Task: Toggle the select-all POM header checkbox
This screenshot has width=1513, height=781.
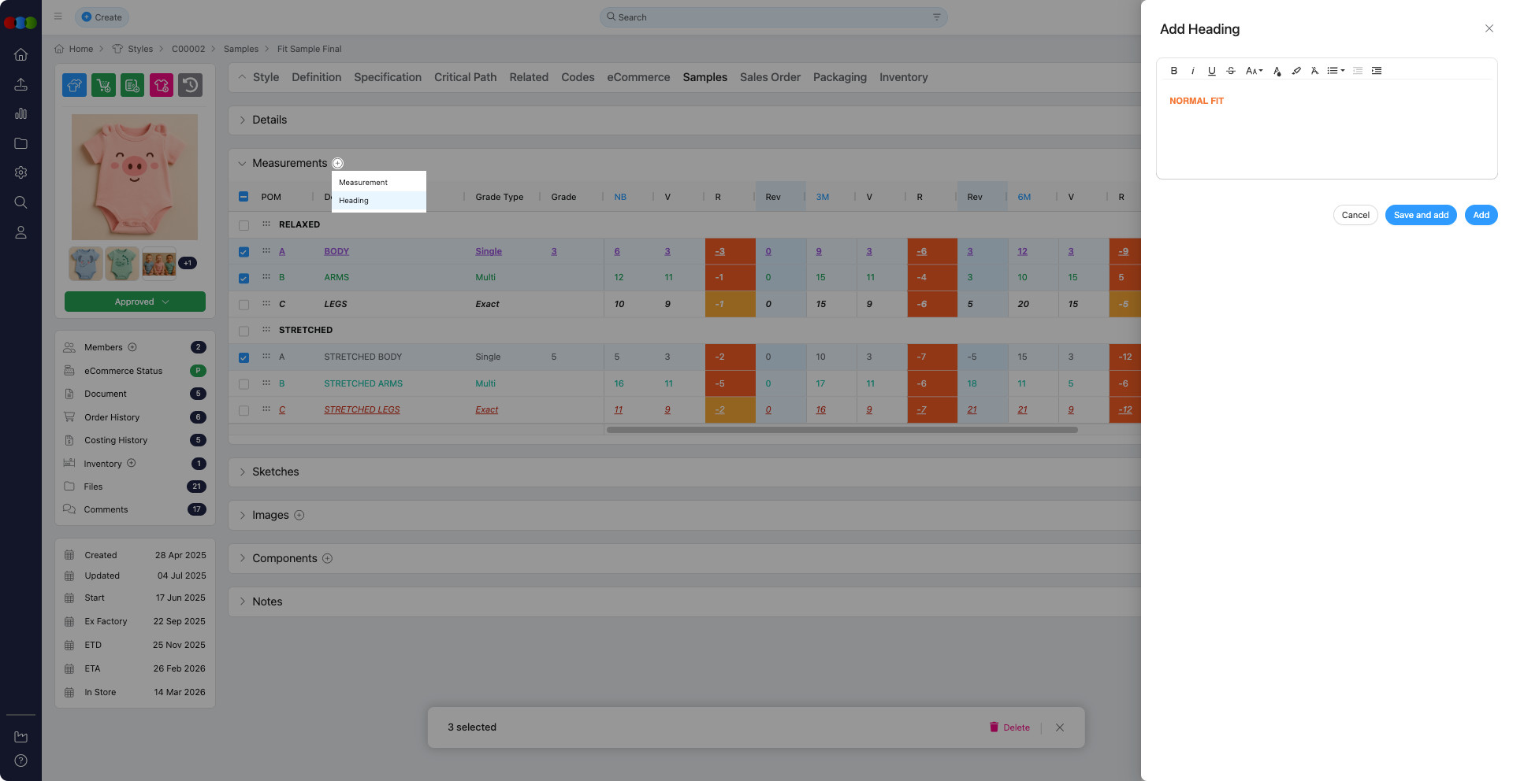Action: (243, 197)
